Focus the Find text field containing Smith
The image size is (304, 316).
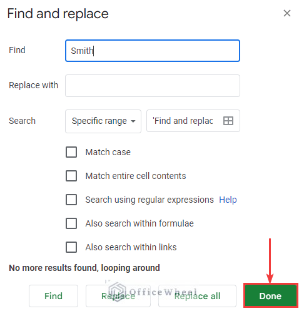pos(153,51)
